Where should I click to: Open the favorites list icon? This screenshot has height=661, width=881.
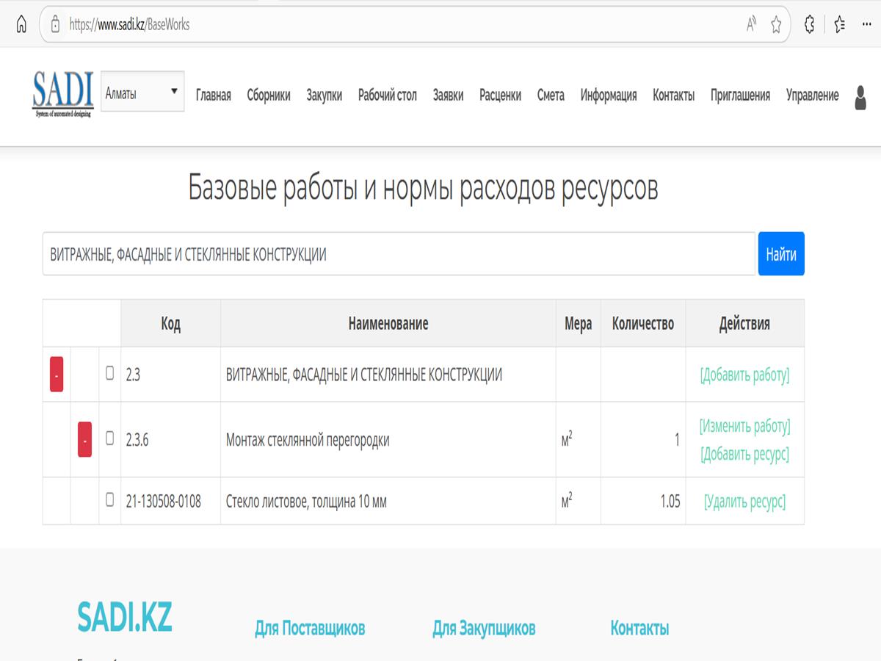pos(840,24)
